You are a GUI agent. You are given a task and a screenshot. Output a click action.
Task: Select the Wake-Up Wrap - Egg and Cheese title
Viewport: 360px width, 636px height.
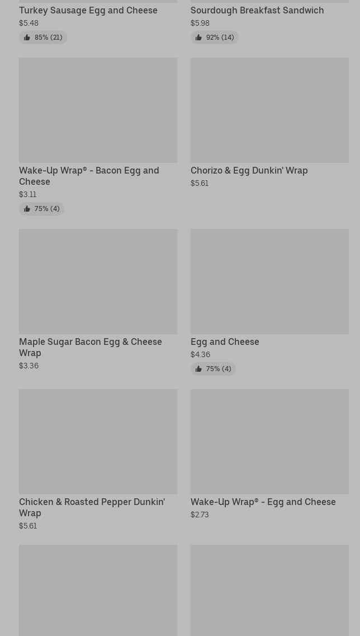(263, 502)
